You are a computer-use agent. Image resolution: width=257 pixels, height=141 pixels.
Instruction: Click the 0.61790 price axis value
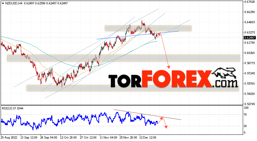pyautogui.click(x=250, y=43)
